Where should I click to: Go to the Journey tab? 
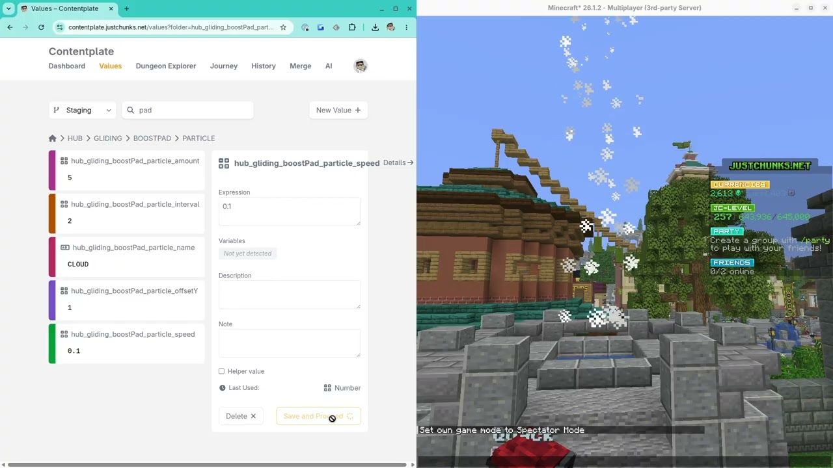[x=224, y=66]
